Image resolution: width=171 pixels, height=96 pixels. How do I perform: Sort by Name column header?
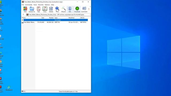24,18
